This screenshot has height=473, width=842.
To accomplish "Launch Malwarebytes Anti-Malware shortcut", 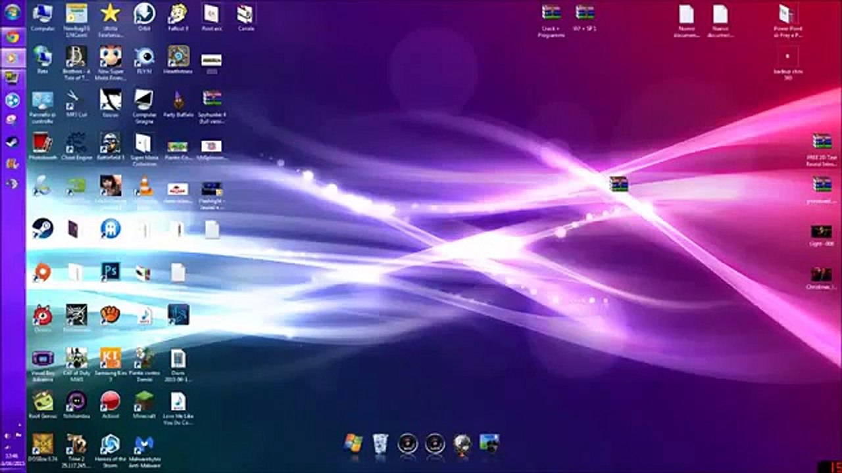I will click(144, 449).
